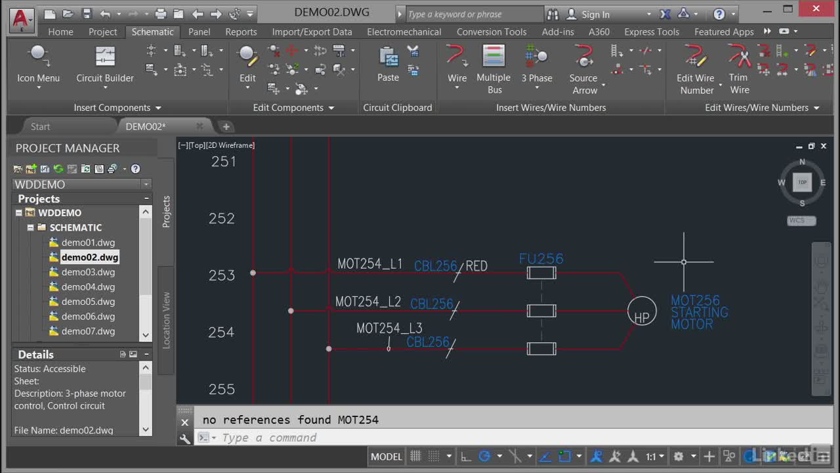Screen dimensions: 840x473
Task: Go to previous project drawing arrow
Action: click(x=198, y=14)
